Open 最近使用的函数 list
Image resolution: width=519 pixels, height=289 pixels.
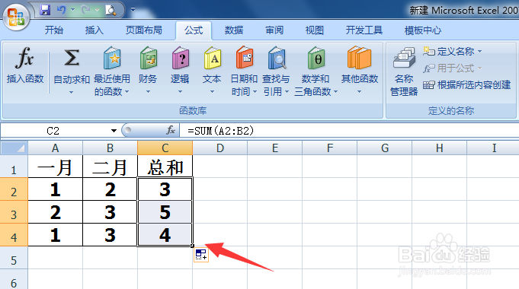pyautogui.click(x=112, y=71)
